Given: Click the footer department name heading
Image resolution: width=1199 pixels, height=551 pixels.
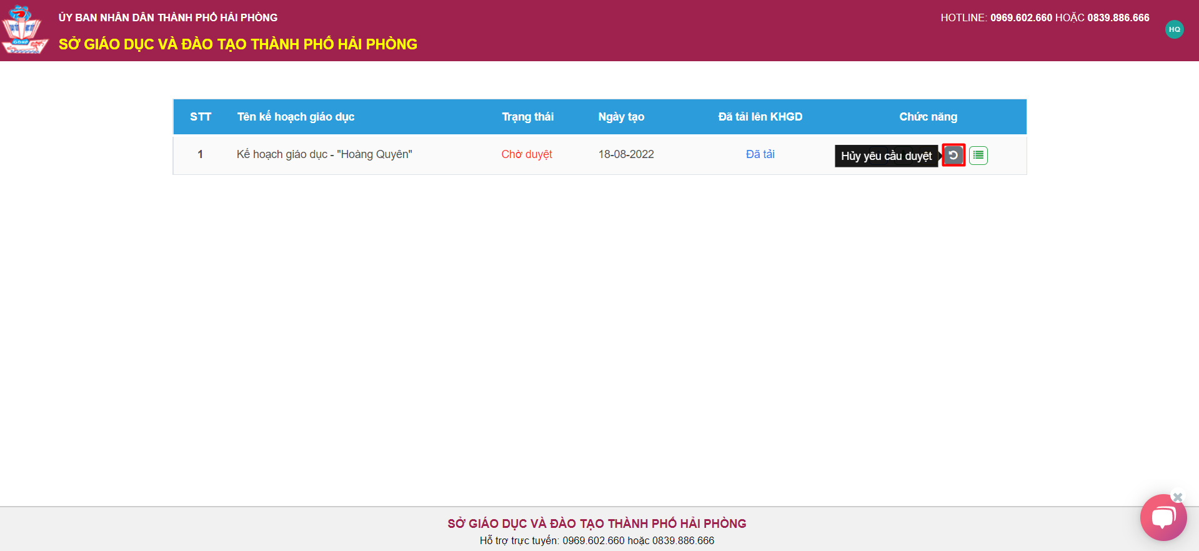Looking at the screenshot, I should 597,524.
